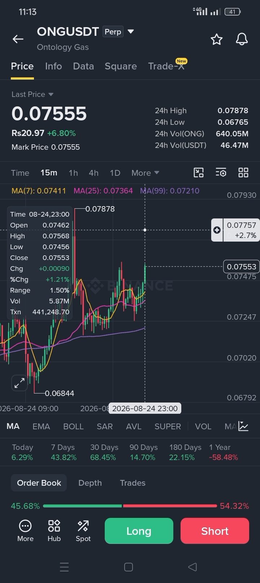The width and height of the screenshot is (260, 583).
Task: Open chart layout grid icon
Action: coord(243,173)
